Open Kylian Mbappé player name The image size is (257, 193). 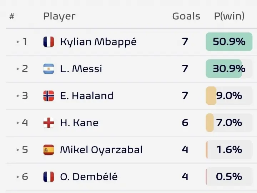coord(99,42)
